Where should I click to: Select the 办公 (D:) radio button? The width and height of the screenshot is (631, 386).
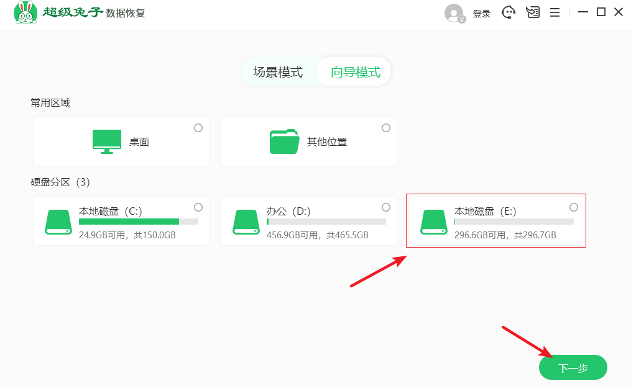(x=386, y=207)
